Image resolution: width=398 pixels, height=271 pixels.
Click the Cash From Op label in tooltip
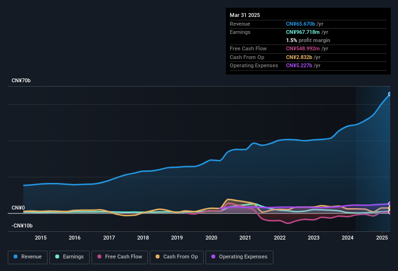pyautogui.click(x=247, y=57)
